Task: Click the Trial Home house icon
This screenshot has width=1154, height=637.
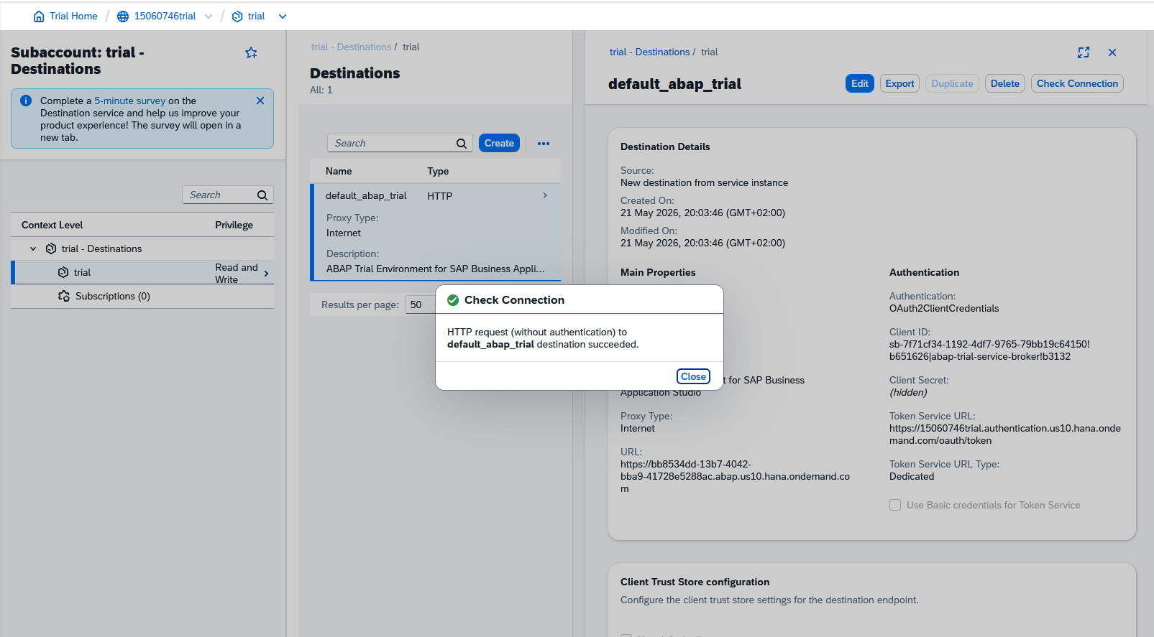Action: click(39, 17)
